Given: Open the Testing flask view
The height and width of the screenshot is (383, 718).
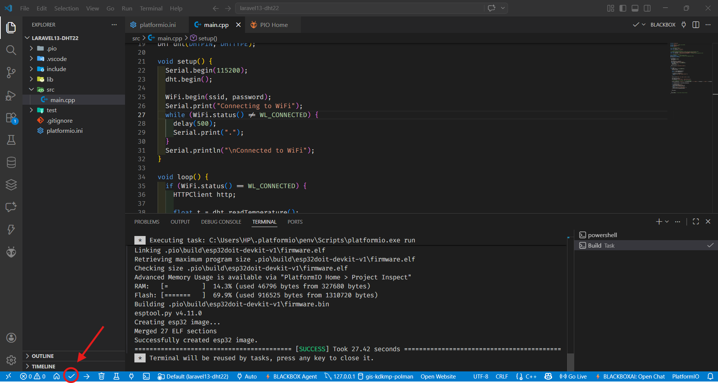Looking at the screenshot, I should tap(11, 140).
